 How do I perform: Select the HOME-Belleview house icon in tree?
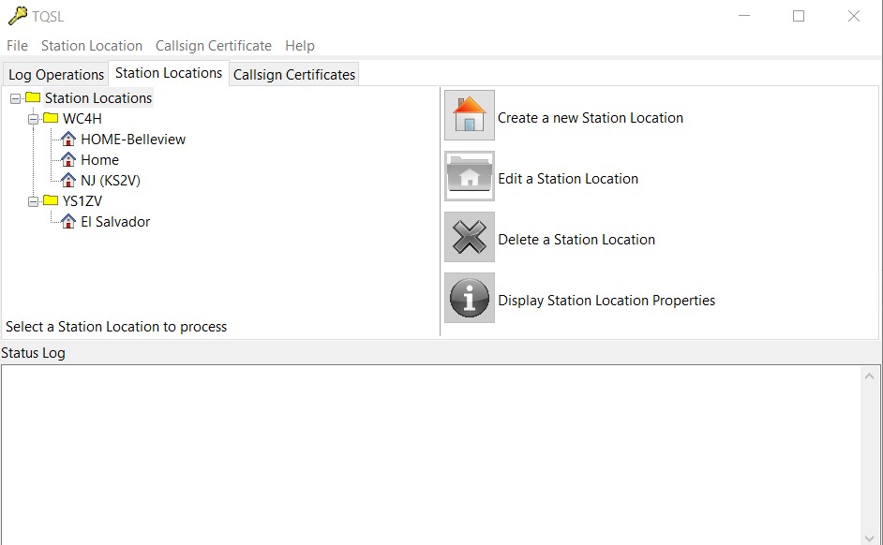68,139
